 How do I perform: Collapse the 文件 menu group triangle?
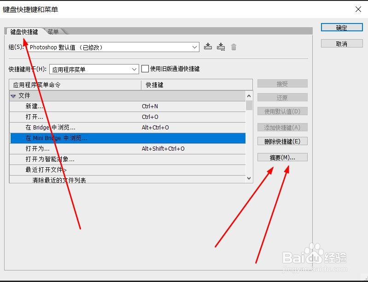coord(13,96)
